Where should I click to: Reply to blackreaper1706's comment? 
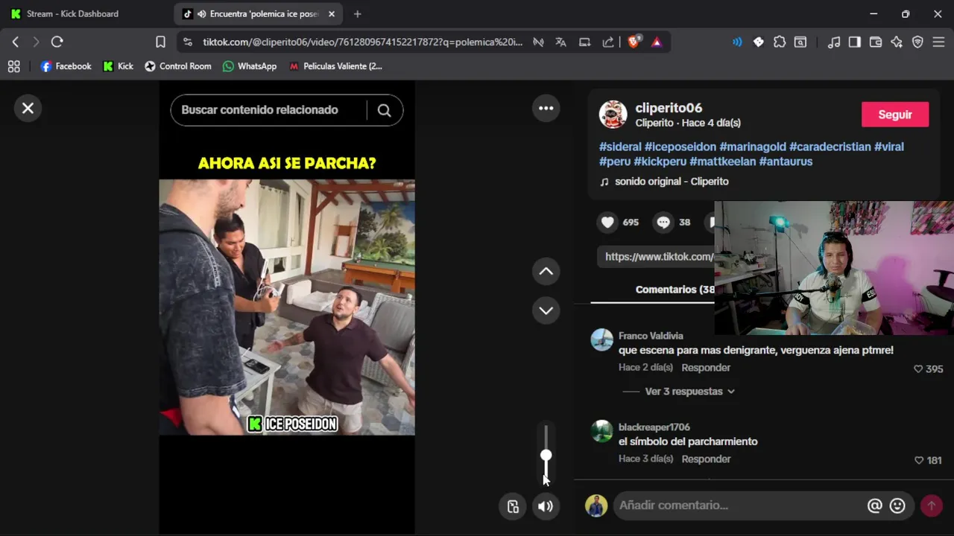click(x=706, y=459)
